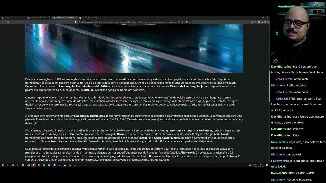Open the browser main hamburger menu

pos(268,22)
